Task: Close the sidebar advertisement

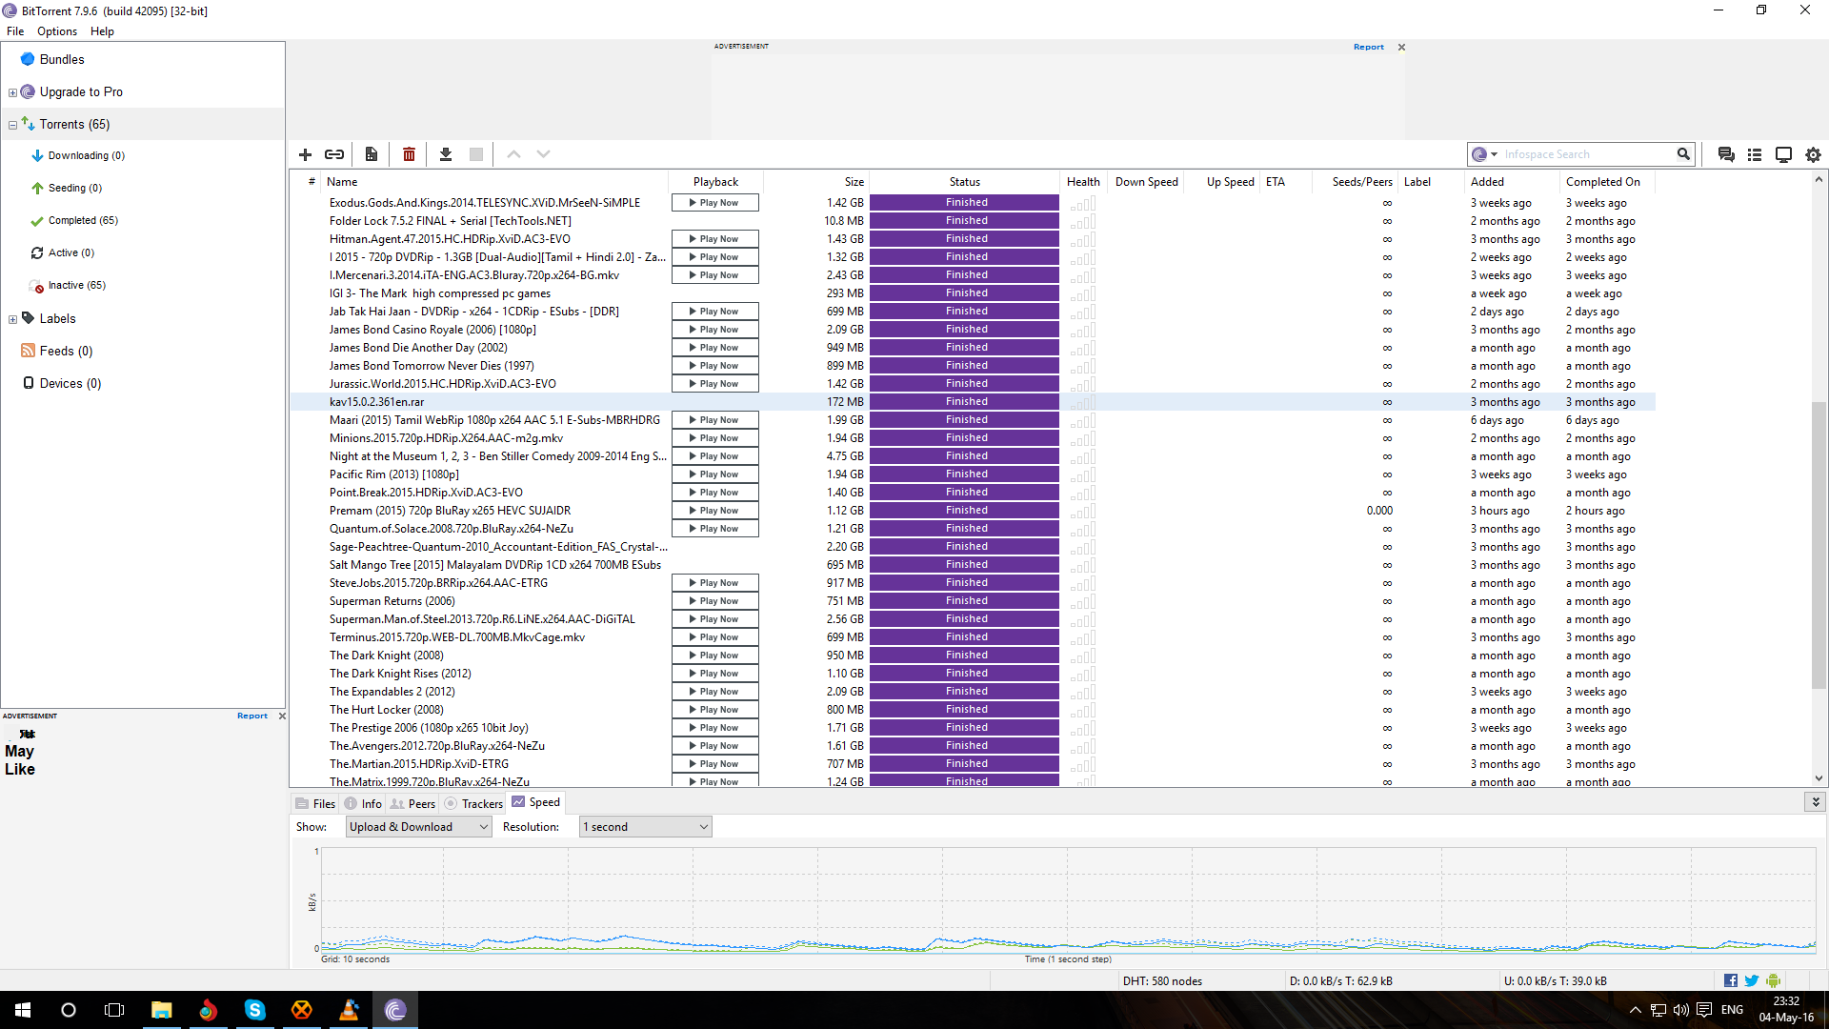Action: point(282,716)
